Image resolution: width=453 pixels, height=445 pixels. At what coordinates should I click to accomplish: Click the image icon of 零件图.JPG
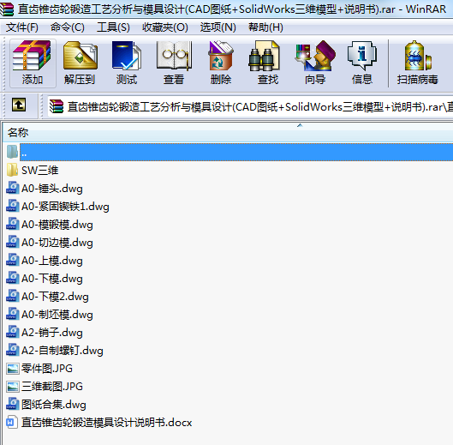13,369
